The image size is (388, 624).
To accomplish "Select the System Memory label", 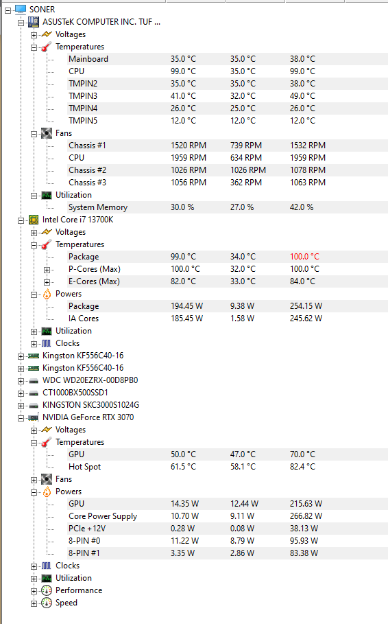I will (98, 207).
